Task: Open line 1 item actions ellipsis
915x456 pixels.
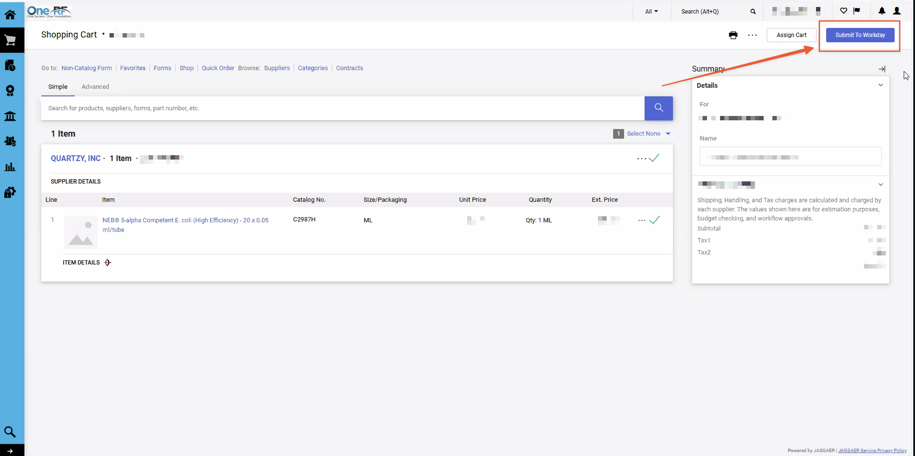Action: (x=642, y=221)
